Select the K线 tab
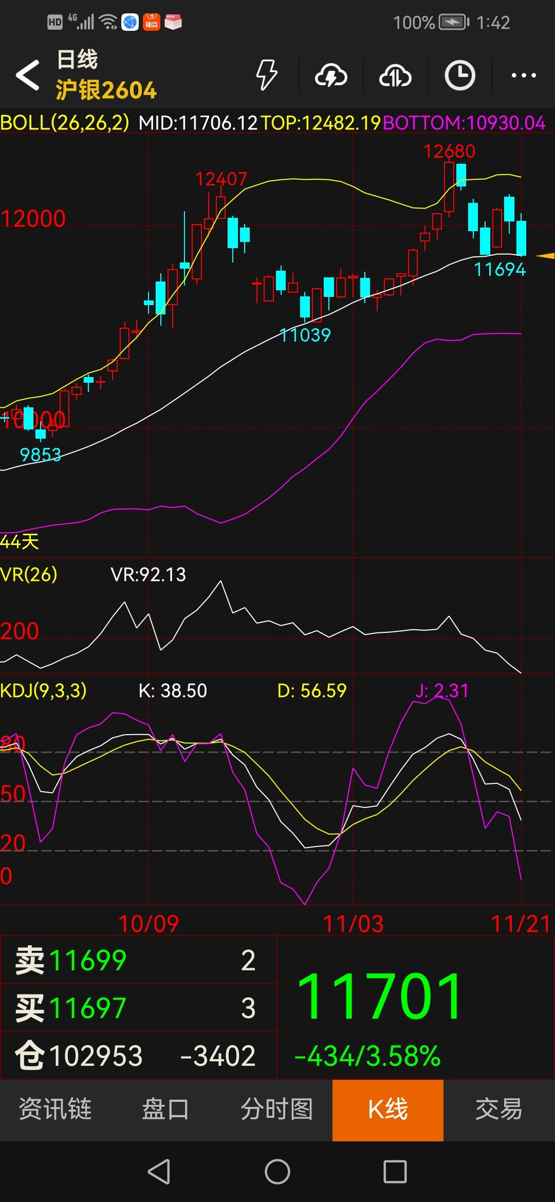 388,1110
